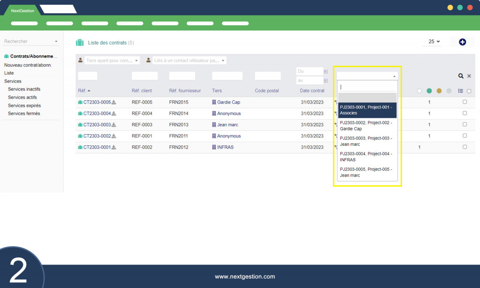This screenshot has height=288, width=480.
Task: Choose PJ2303-0004 Project-004 INFRAS option
Action: 367,157
